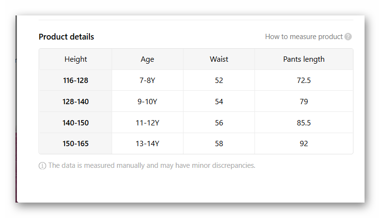Screen dimensions: 380x218
Task: Click the 13-14Y age cell
Action: pos(147,144)
